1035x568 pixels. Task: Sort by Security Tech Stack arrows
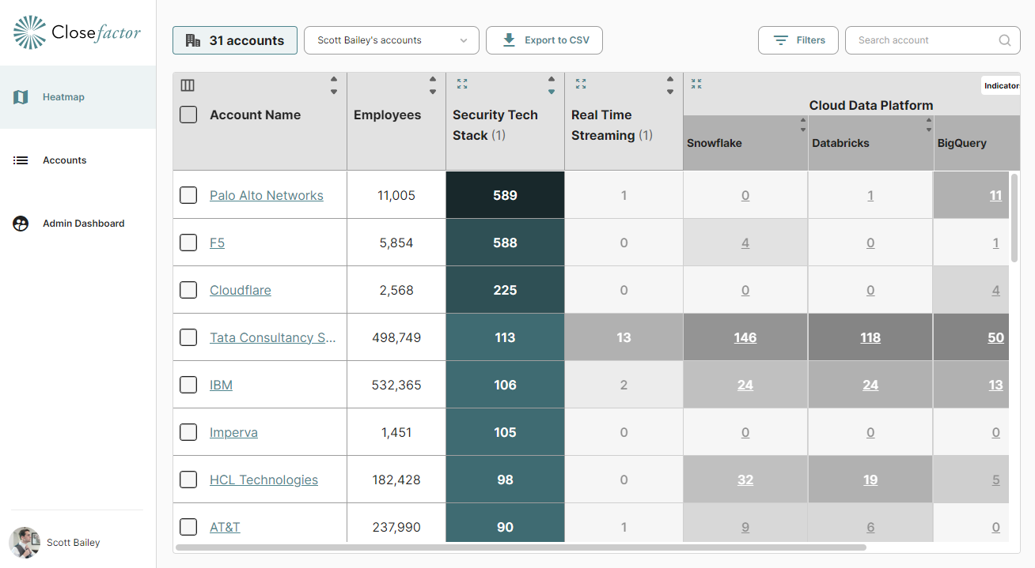click(552, 85)
